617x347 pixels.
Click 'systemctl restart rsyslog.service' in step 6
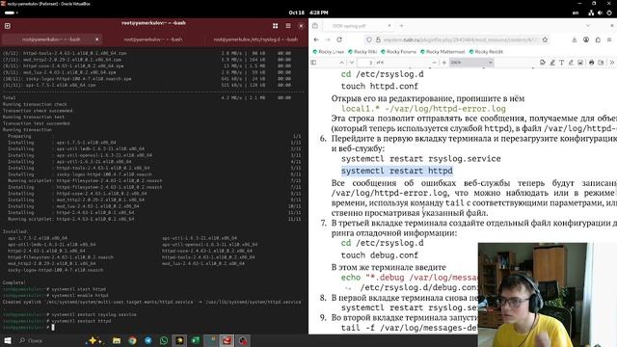pos(421,159)
